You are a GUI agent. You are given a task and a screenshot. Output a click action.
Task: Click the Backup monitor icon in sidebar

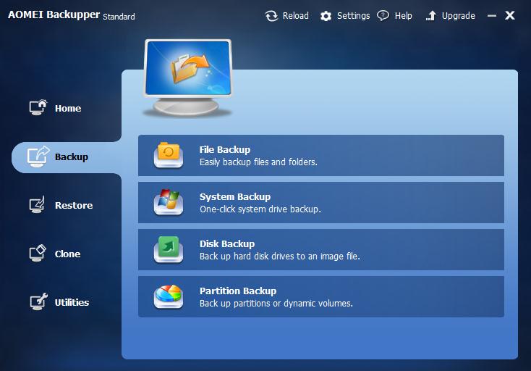point(38,157)
